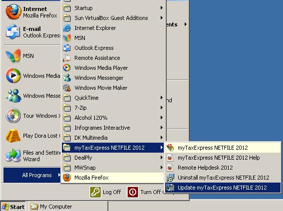The image size is (283, 211).
Task: Click the Outlook Express icon in programs list
Action: coord(67,48)
